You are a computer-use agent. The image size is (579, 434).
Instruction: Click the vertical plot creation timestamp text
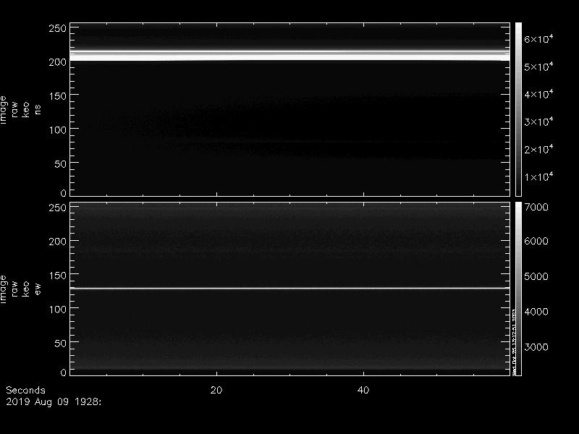click(x=514, y=342)
